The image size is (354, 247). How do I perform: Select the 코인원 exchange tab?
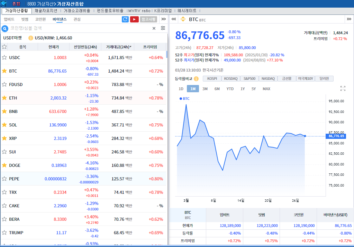(40, 19)
